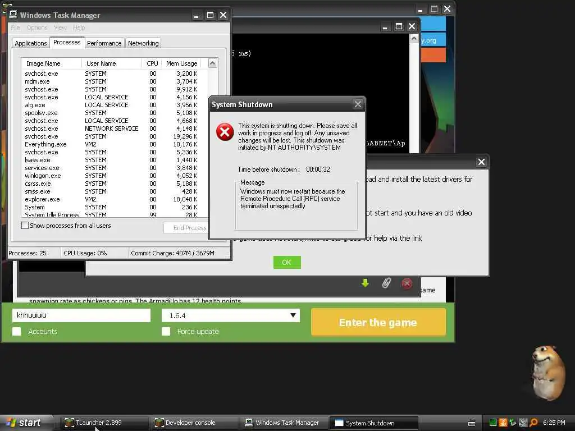This screenshot has width=575, height=431.
Task: Maximize the Windows Task Manager window
Action: point(210,15)
